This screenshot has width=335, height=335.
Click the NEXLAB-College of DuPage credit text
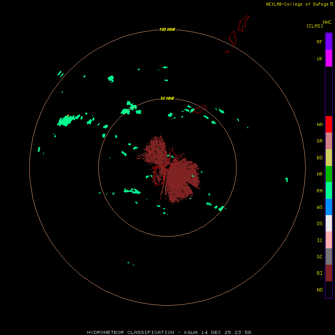[x=297, y=4]
